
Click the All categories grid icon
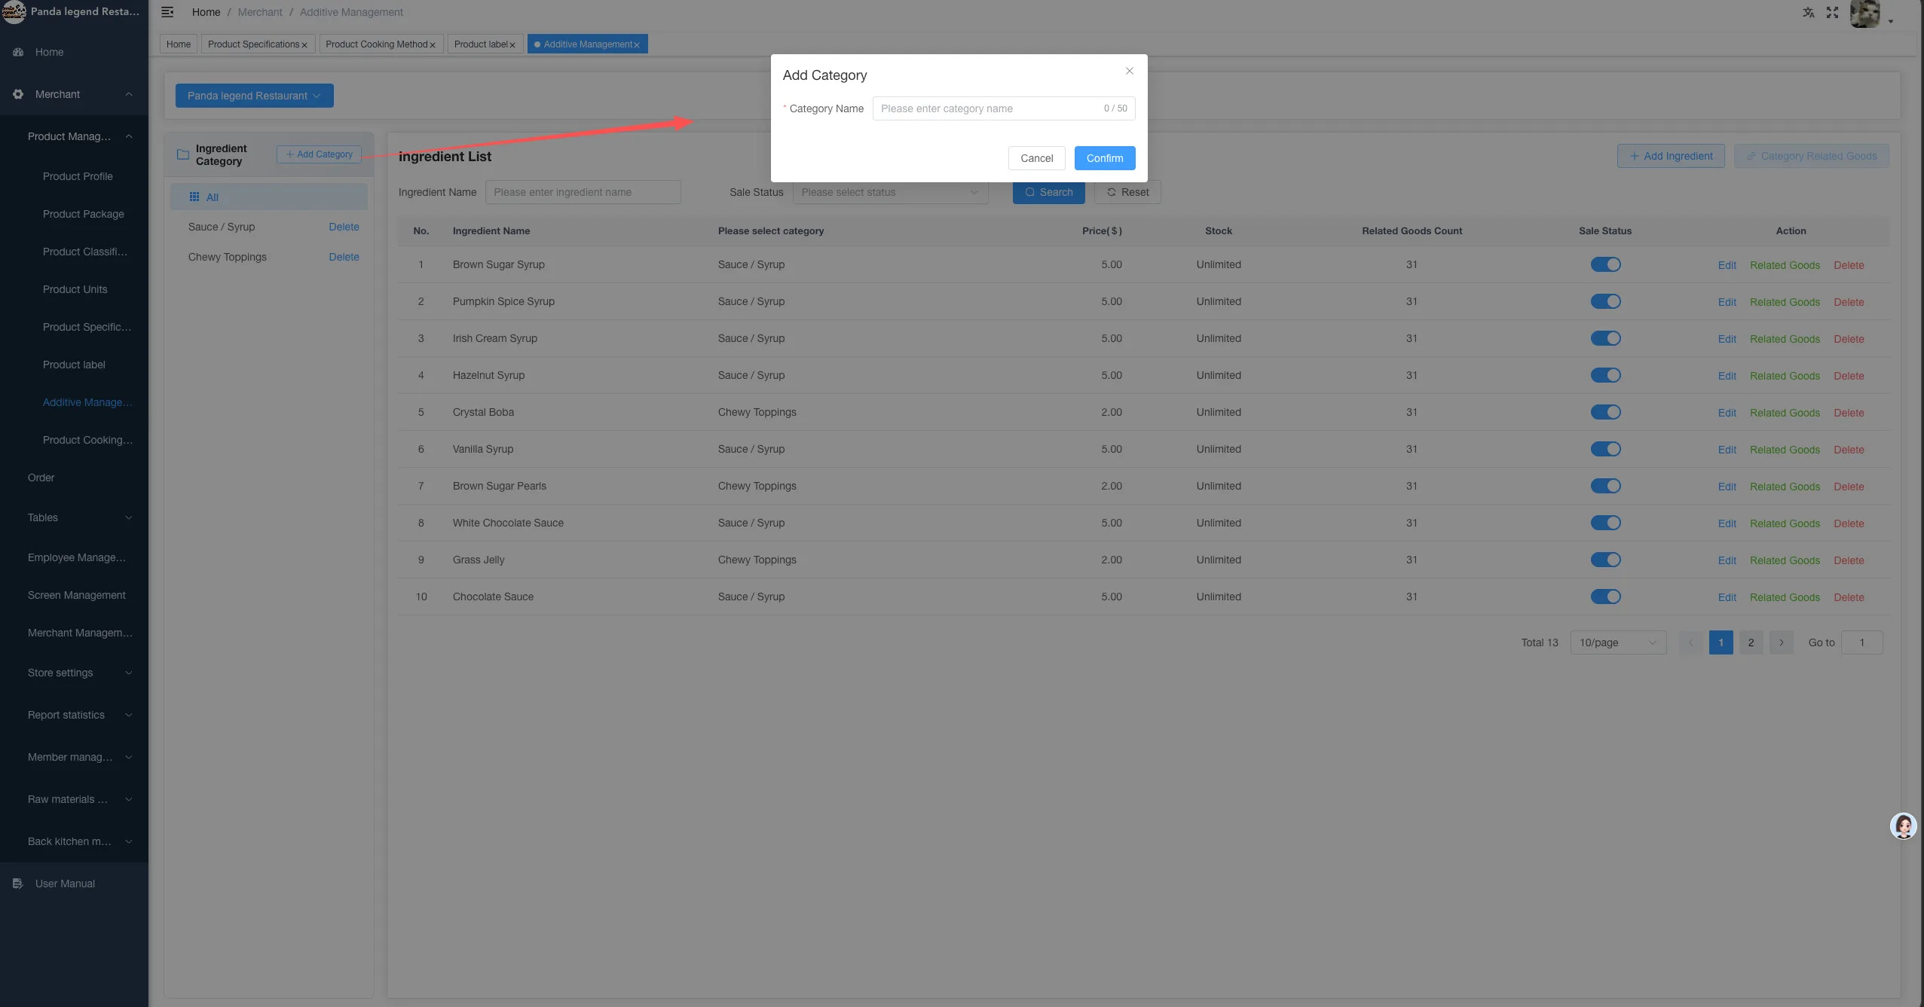coord(194,197)
